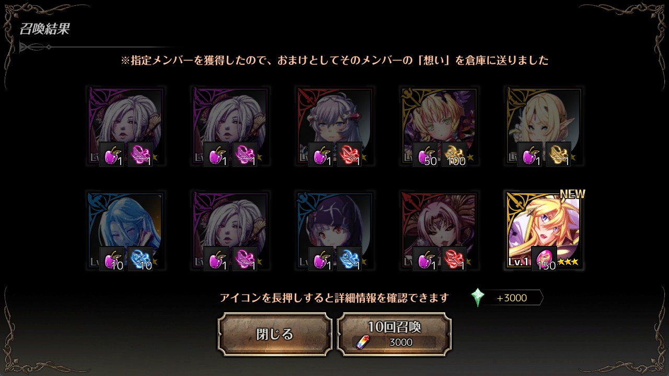
Task: Click the +3000 gem counter
Action: (x=512, y=298)
